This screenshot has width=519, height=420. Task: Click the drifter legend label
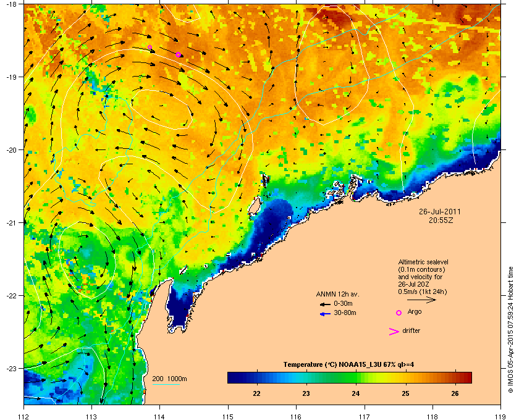411,330
